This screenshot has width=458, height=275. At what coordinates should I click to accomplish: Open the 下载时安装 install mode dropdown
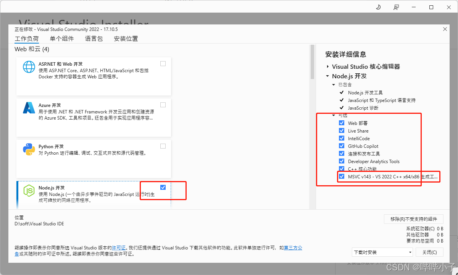[x=382, y=252]
